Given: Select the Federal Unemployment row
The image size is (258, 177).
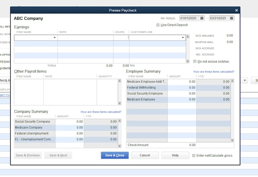Looking at the screenshot, I should point(66,133).
